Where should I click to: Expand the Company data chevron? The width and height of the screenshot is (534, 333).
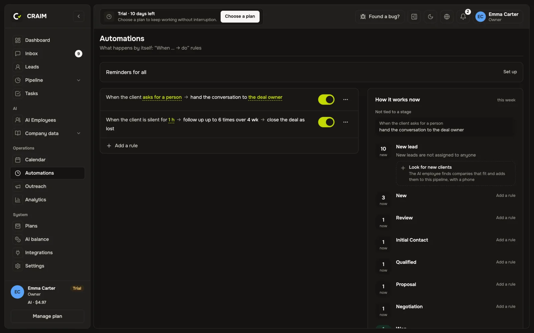tap(78, 134)
